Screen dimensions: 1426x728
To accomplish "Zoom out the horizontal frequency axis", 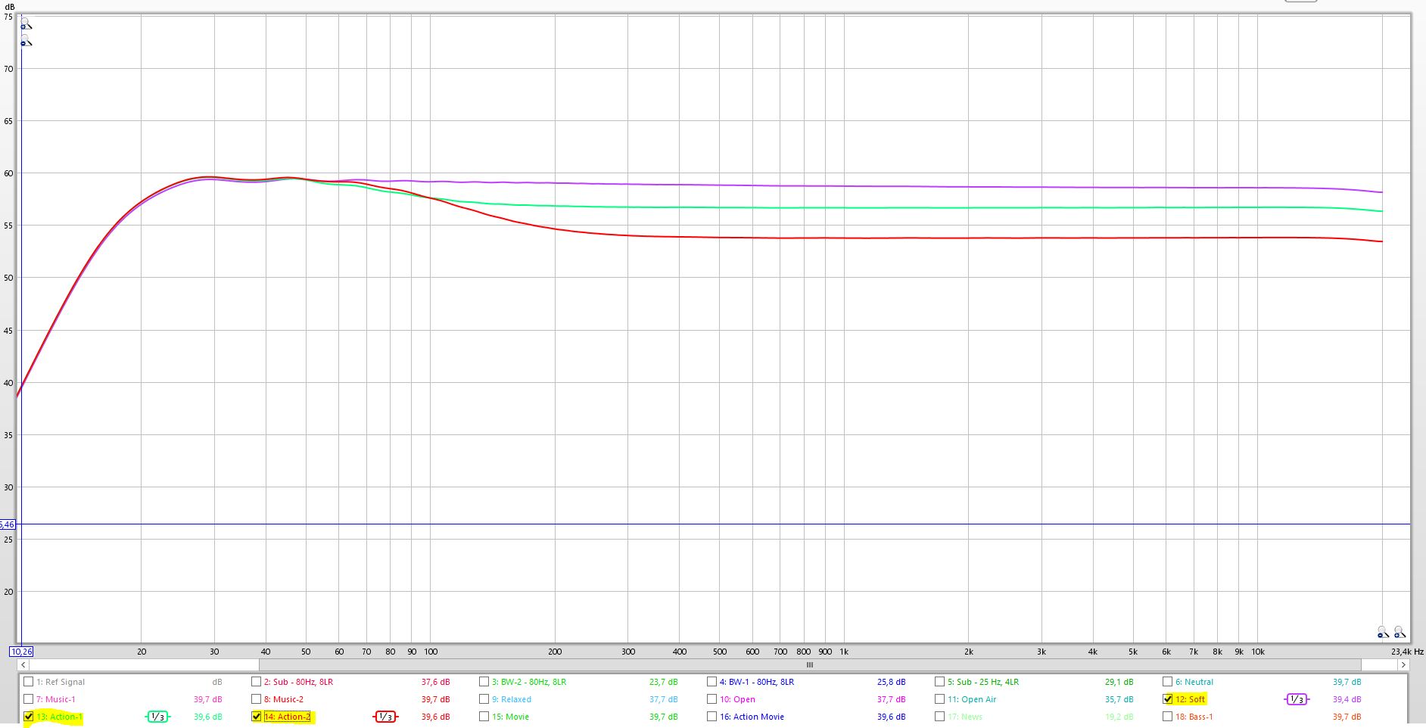I will 1383,632.
